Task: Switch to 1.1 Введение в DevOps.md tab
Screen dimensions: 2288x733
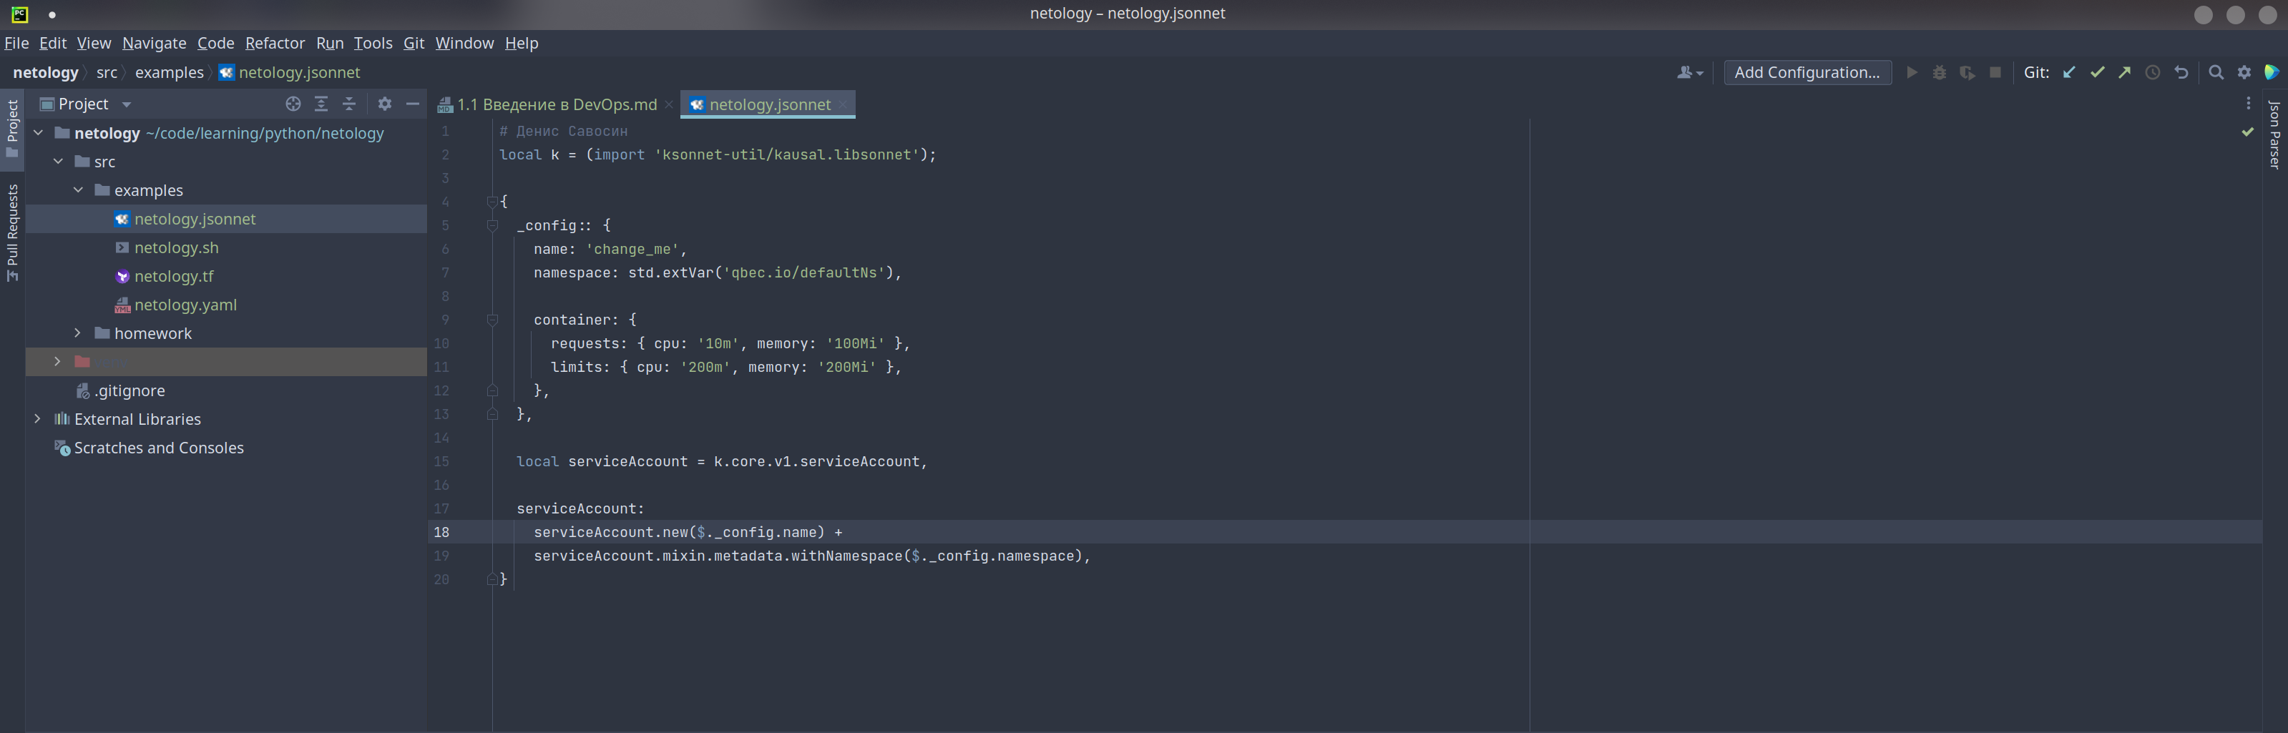Action: coord(556,104)
